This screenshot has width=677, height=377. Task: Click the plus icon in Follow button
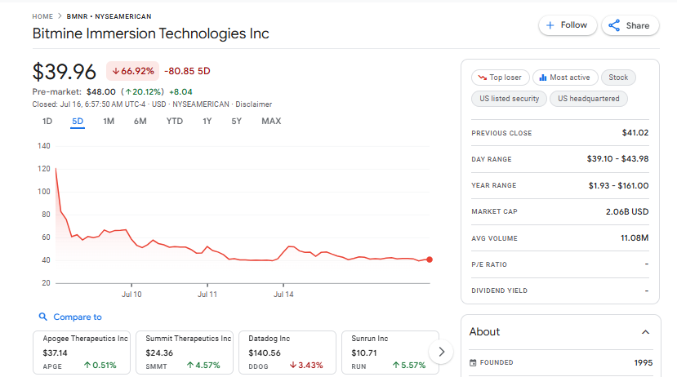[x=550, y=25]
